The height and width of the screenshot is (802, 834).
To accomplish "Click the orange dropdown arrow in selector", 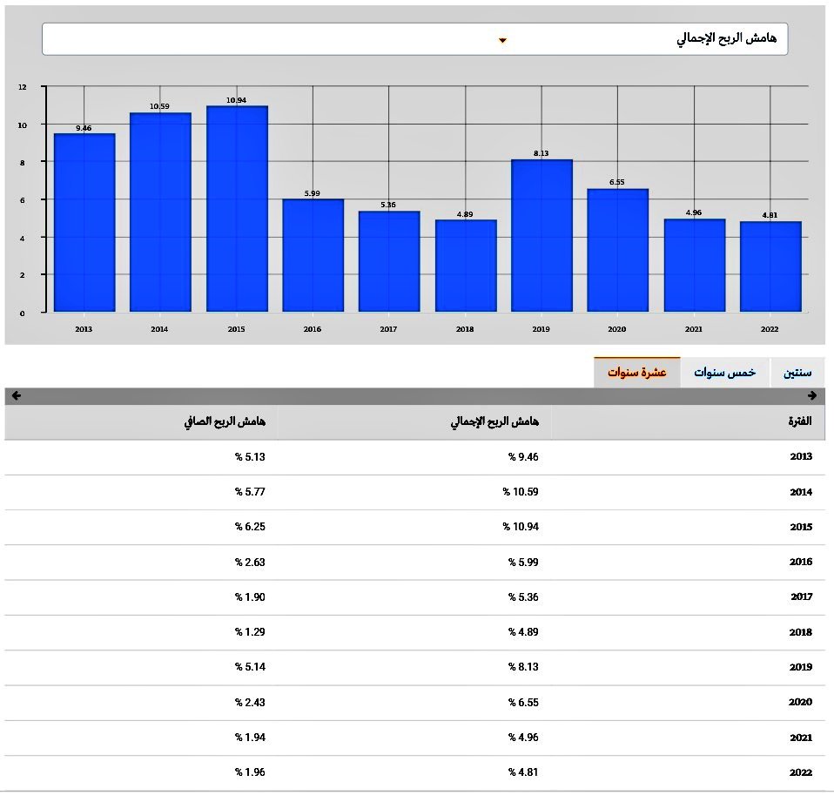I will pos(502,40).
